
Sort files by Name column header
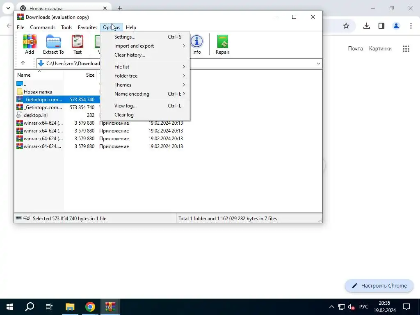[39, 75]
